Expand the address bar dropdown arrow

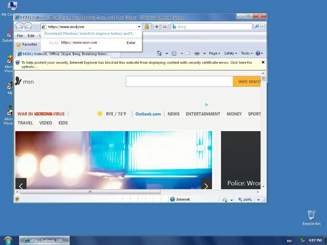pos(139,27)
